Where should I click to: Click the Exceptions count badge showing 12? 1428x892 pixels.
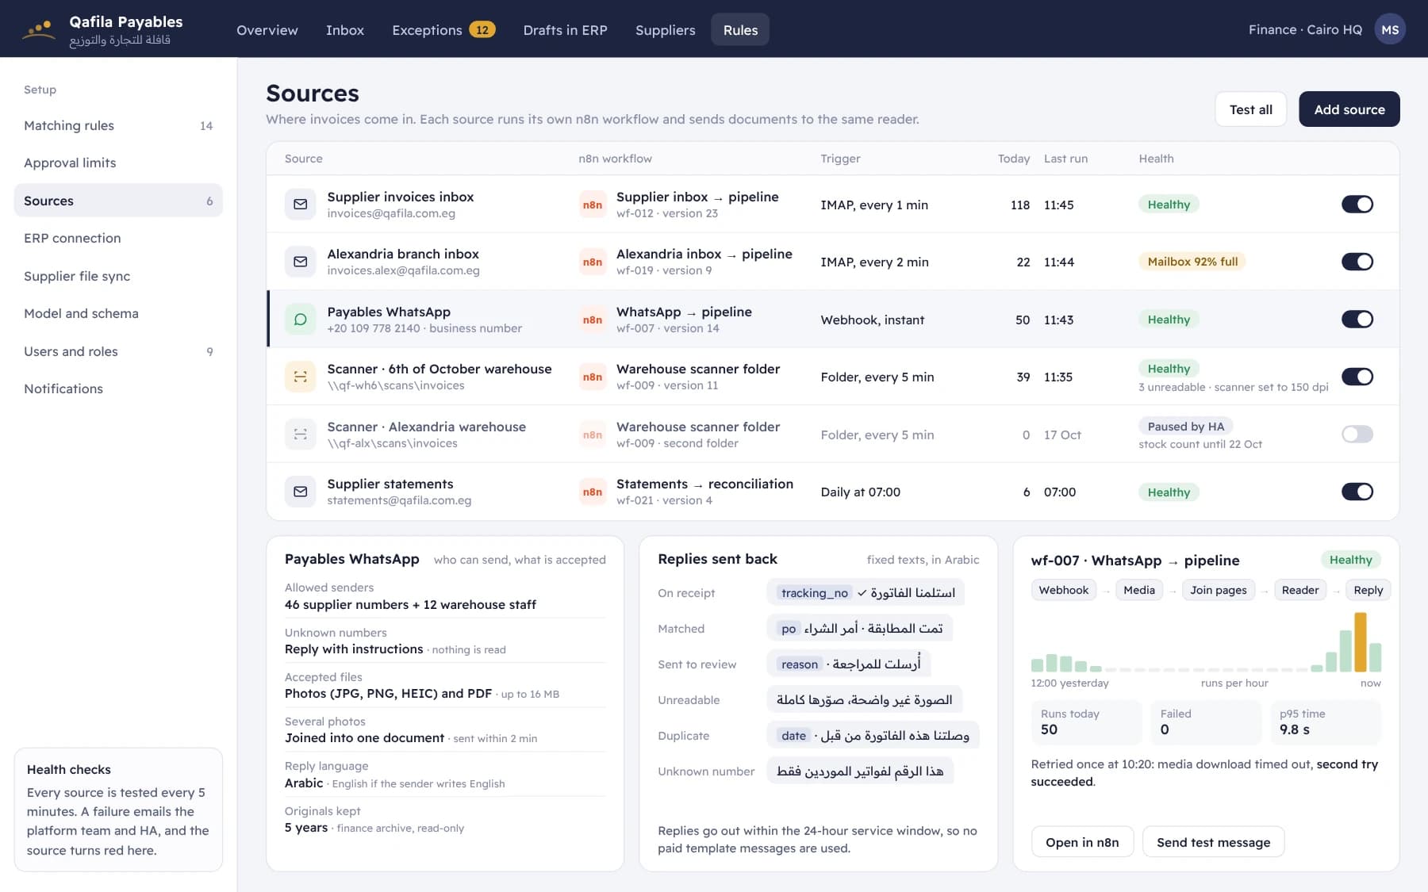(482, 30)
